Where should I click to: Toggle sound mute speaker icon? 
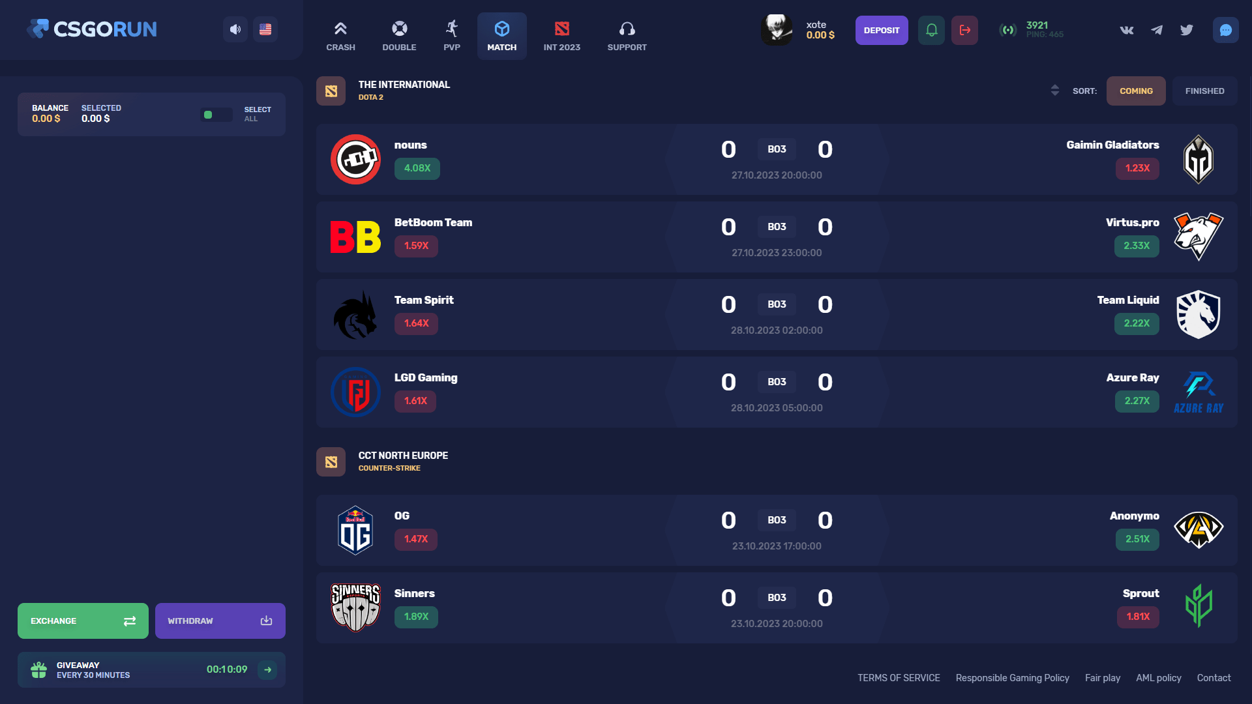point(237,29)
